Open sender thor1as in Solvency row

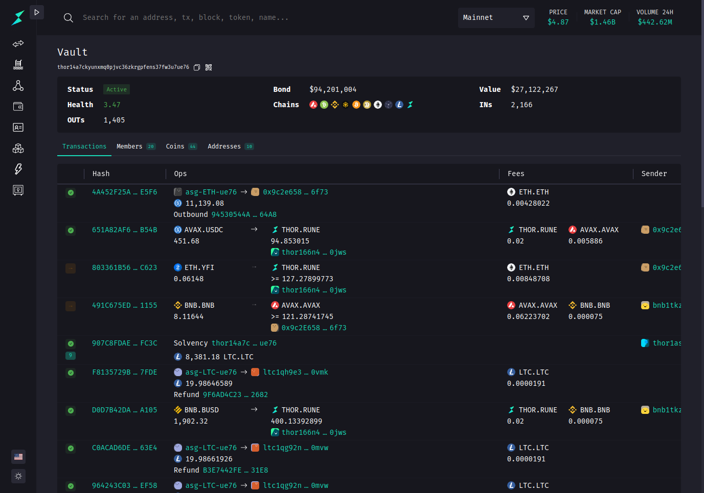667,343
